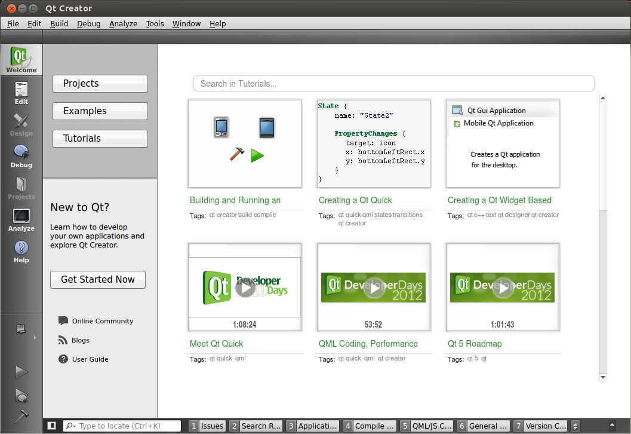631x434 pixels.
Task: Open the Projects mode in sidebar
Action: 21,188
